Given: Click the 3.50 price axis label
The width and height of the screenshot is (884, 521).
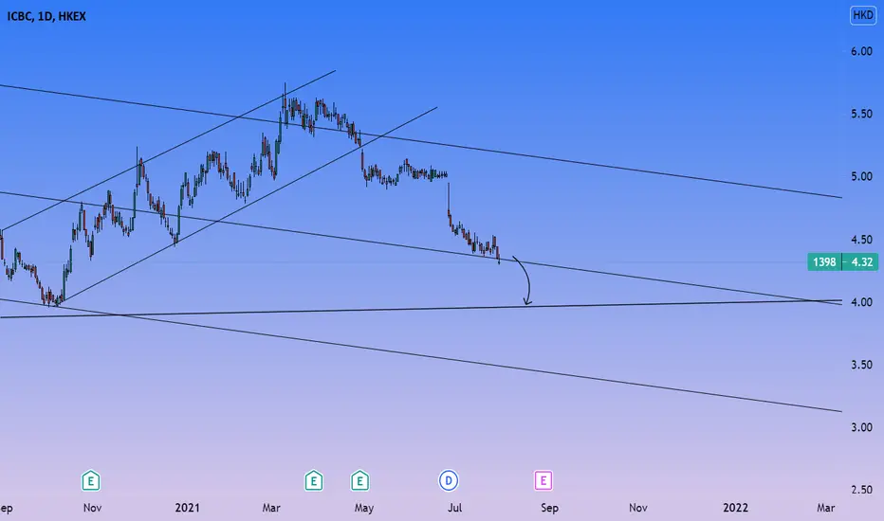Looking at the screenshot, I should click(x=861, y=365).
